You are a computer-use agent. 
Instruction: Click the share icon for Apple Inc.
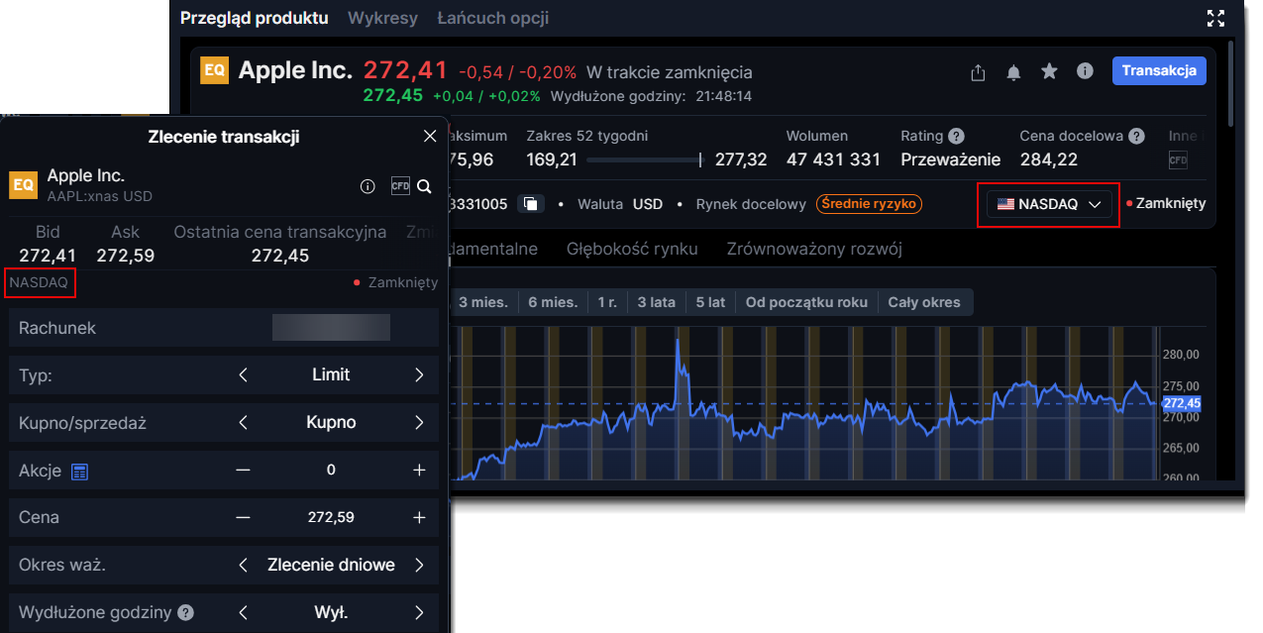(x=978, y=72)
